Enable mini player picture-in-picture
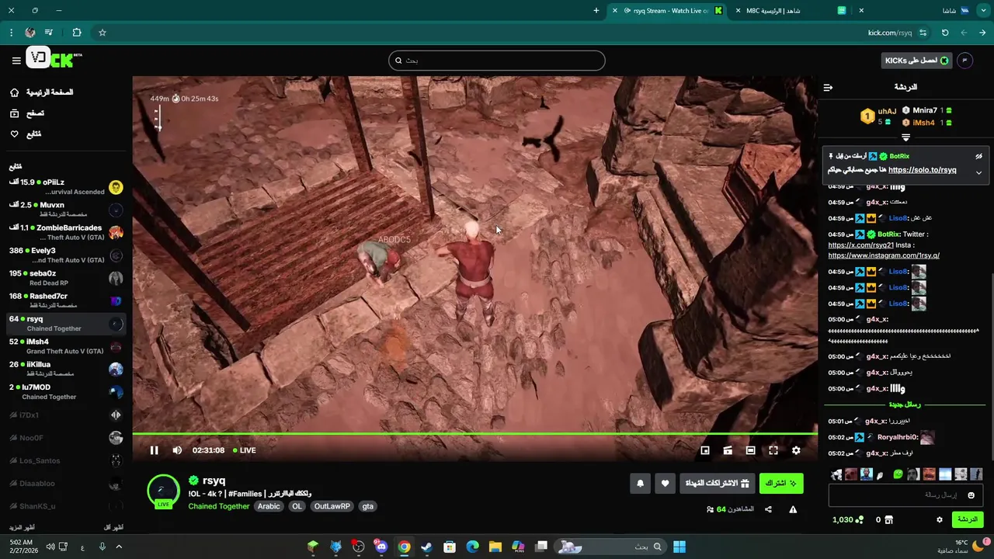This screenshot has height=559, width=994. click(705, 450)
